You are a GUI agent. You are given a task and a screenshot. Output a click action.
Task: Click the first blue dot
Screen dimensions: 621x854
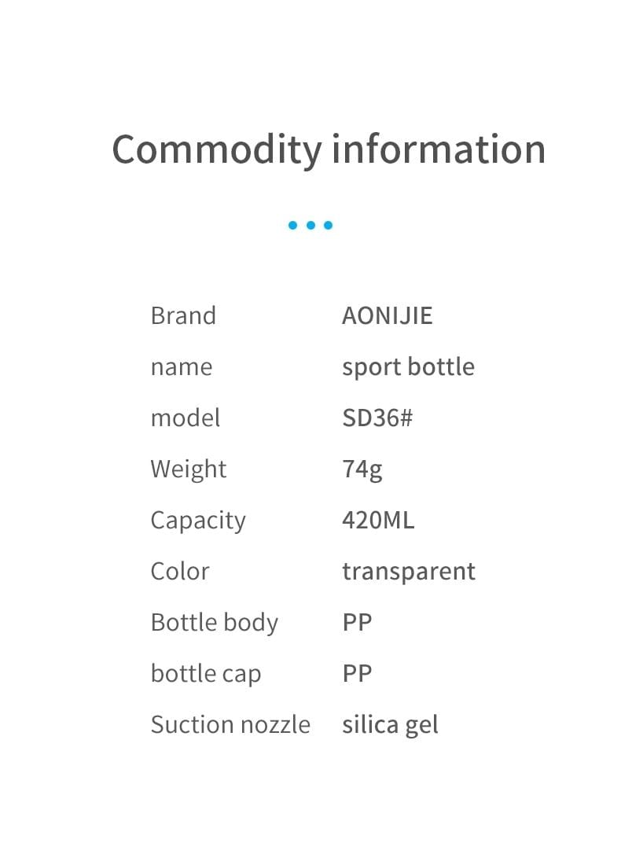click(292, 225)
